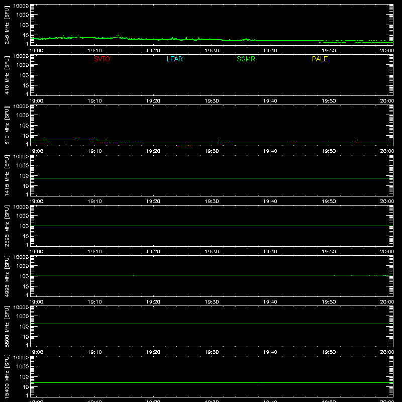
Task: Click the 19:20 tick under the 610 MHz plot
Action: click(153, 151)
